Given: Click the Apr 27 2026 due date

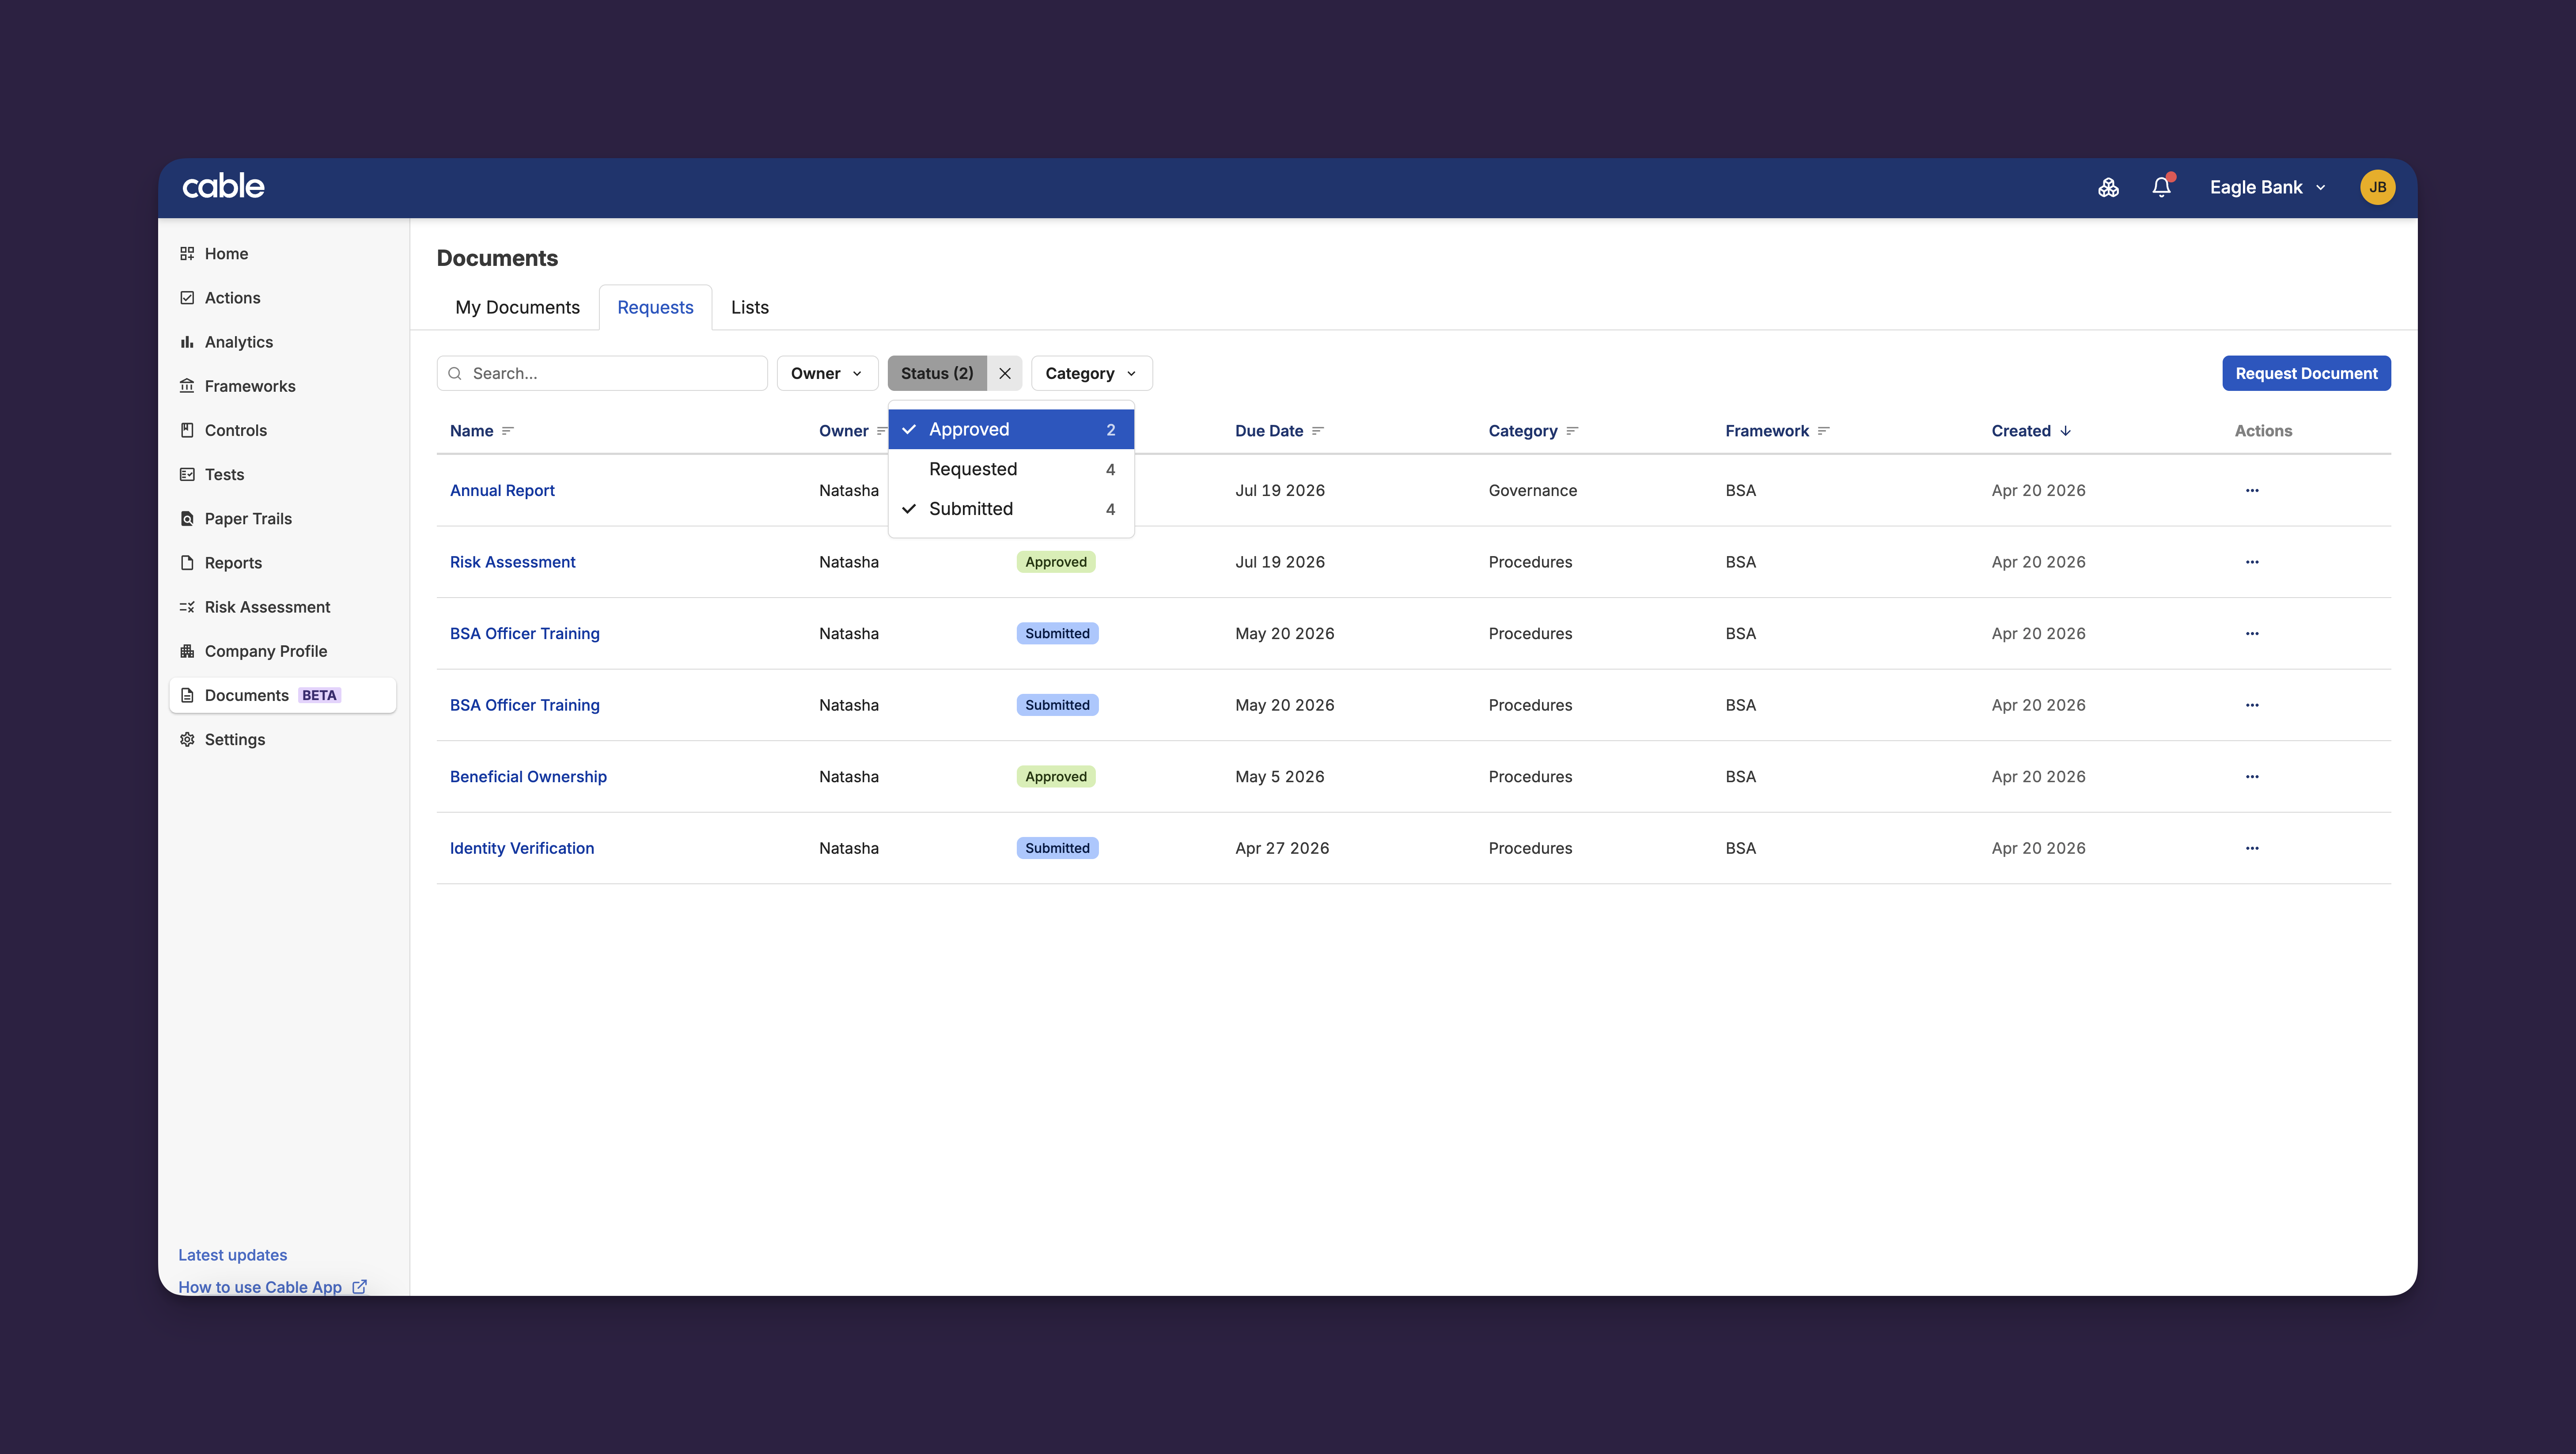Looking at the screenshot, I should (x=1282, y=848).
